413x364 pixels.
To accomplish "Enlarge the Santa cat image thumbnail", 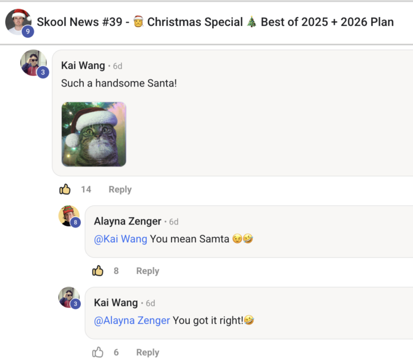I will pyautogui.click(x=94, y=134).
